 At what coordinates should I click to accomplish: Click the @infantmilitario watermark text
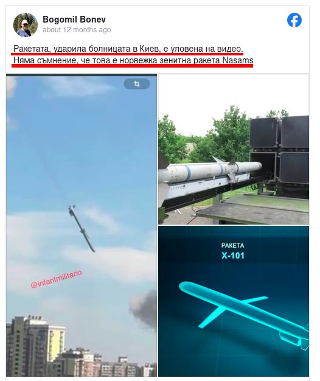coord(57,279)
